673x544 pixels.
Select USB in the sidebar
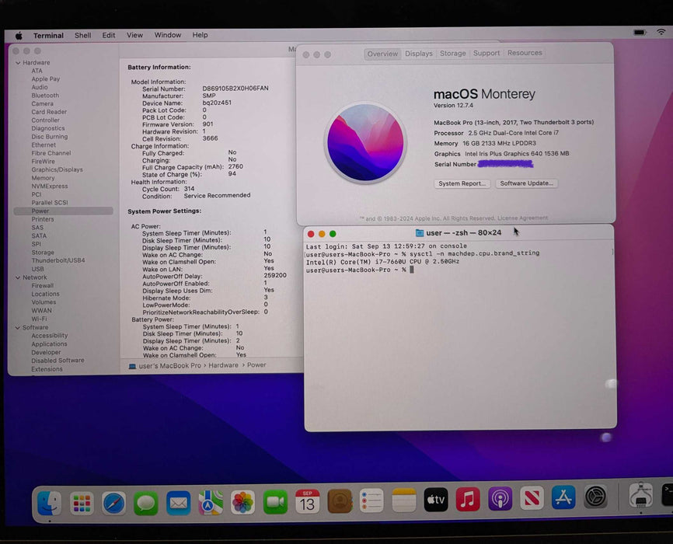click(37, 269)
